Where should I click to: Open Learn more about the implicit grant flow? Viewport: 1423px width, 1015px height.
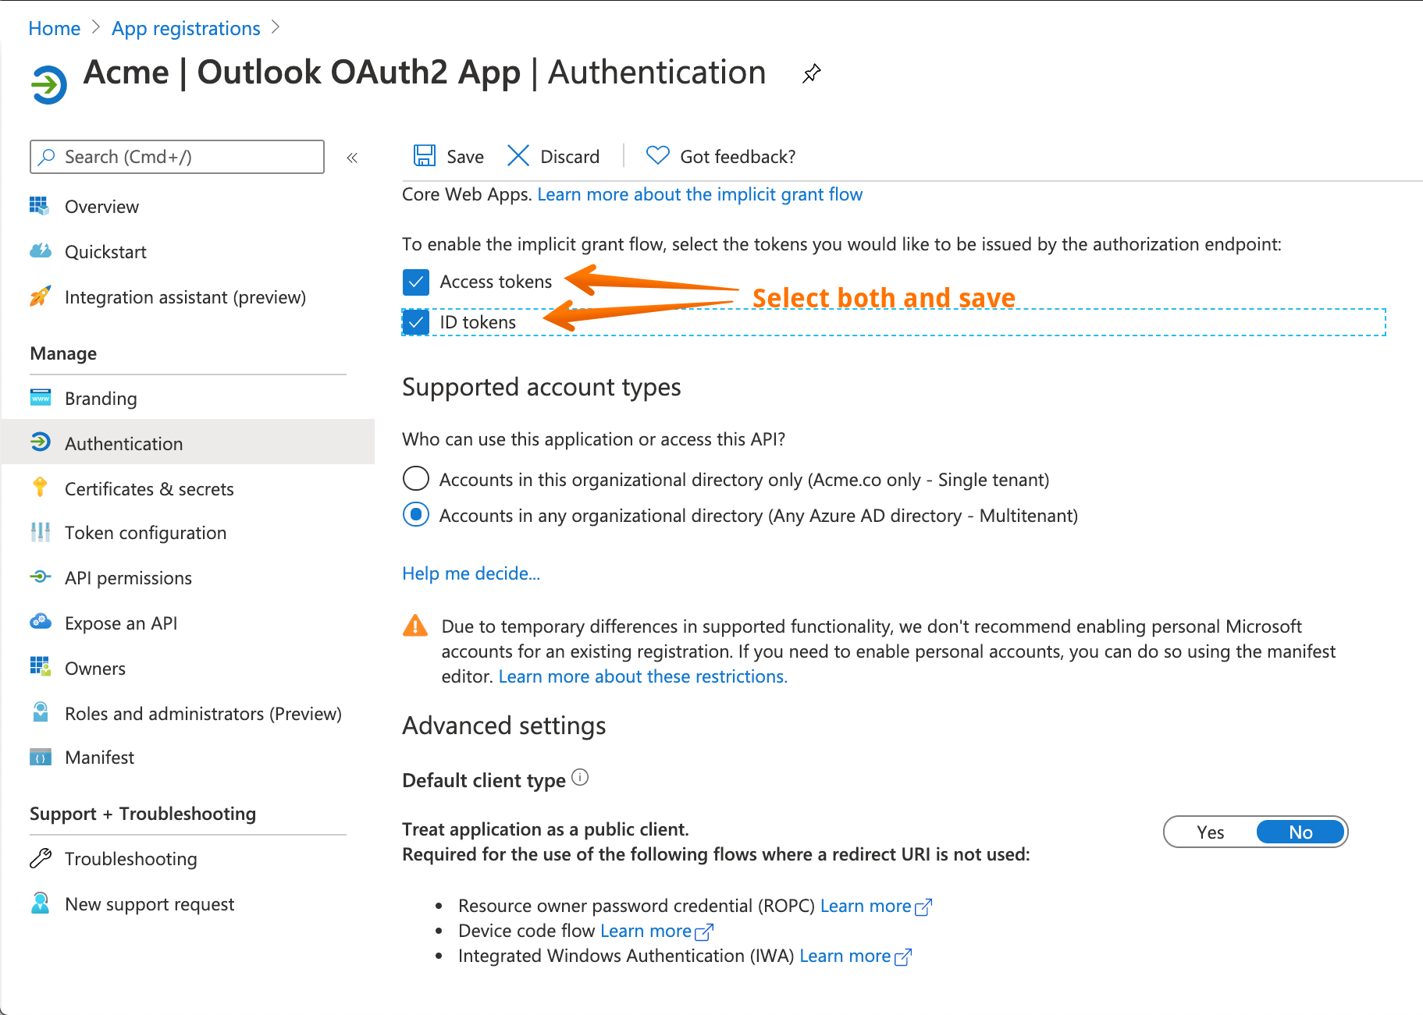699,193
